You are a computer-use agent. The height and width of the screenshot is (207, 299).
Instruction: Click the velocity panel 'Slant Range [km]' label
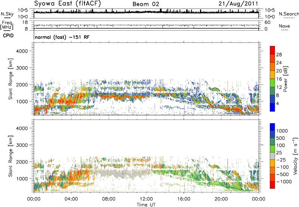[10, 156]
